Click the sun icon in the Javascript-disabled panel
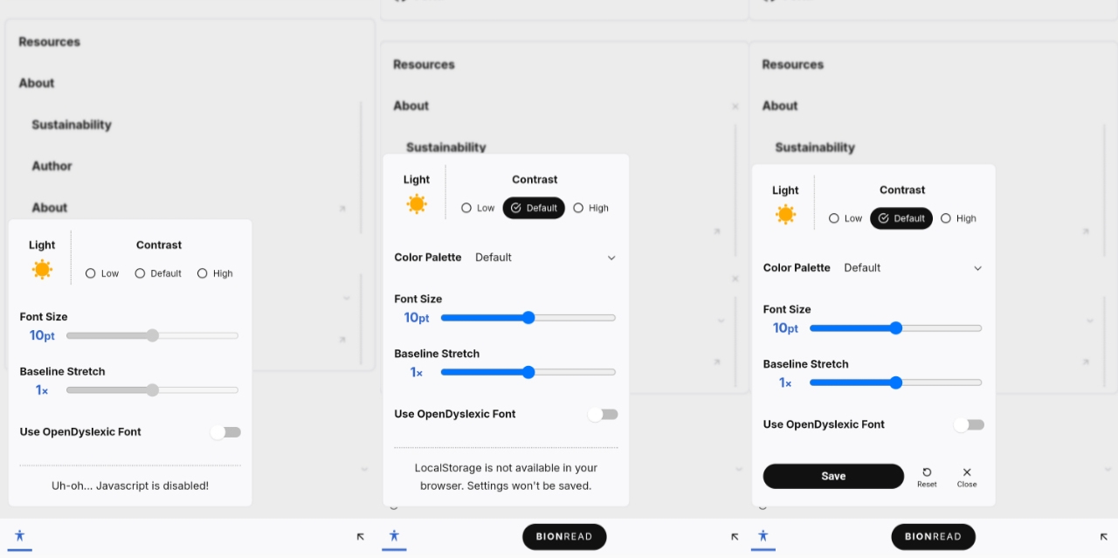The image size is (1118, 558). [x=42, y=269]
